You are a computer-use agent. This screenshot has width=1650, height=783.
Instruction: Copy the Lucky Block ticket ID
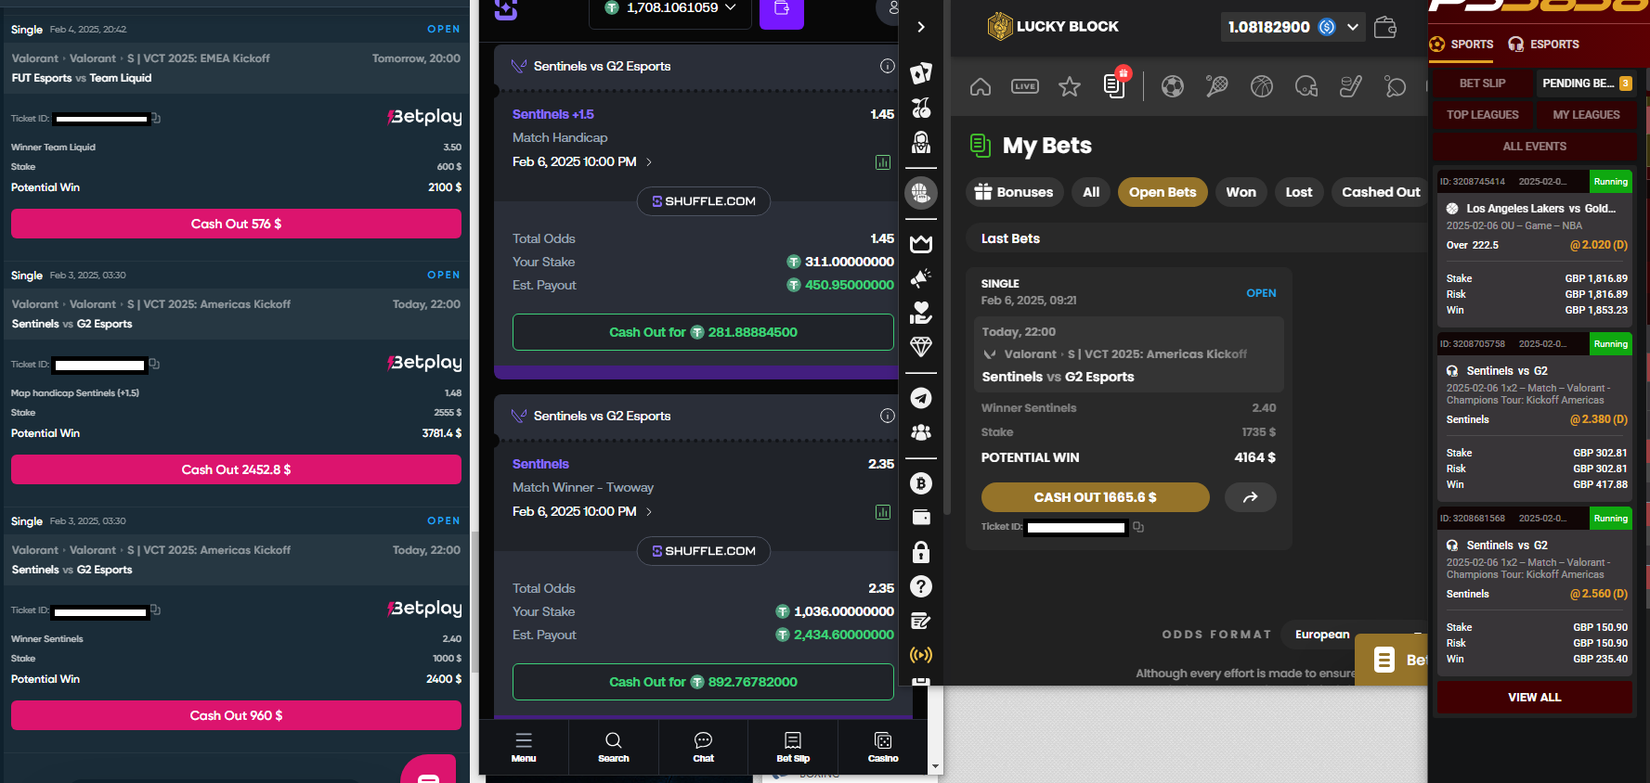(x=1138, y=527)
